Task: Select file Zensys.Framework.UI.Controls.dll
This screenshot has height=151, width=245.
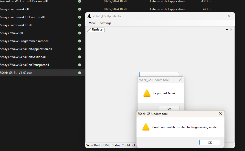Action: click(22, 17)
